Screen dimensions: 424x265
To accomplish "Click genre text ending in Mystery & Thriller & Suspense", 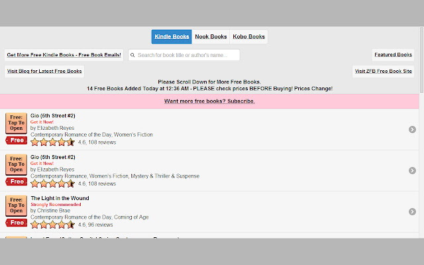I will 115,176.
